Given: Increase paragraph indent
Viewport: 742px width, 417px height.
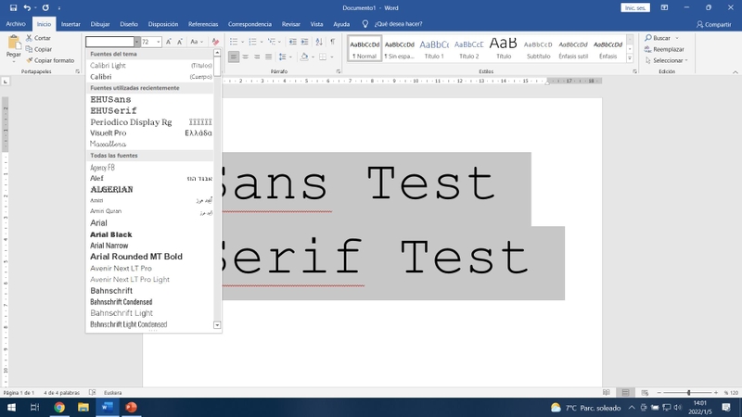Looking at the screenshot, I should click(x=305, y=42).
